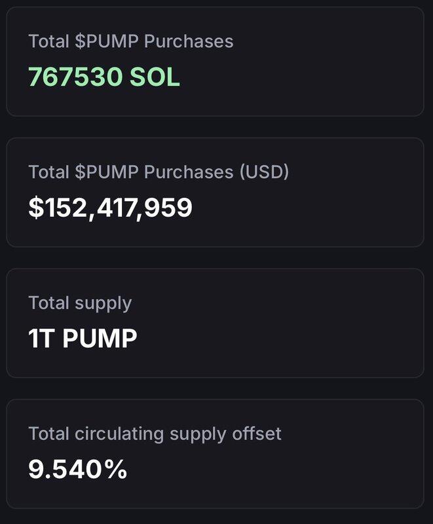
Task: Click the "Total $PUMP Purchases (USD)" label
Action: pos(159,172)
